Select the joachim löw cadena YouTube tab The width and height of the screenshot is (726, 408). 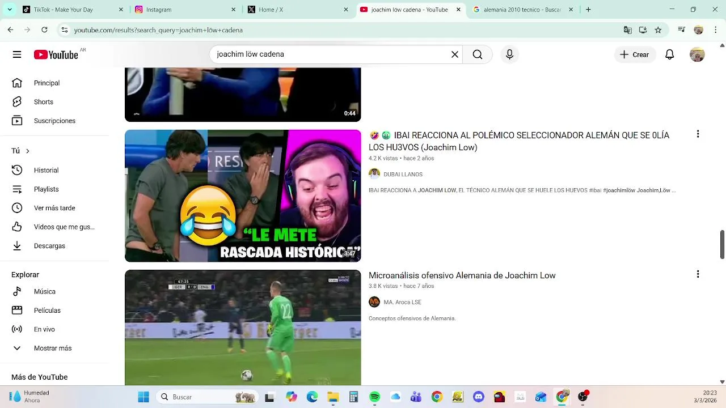pyautogui.click(x=410, y=10)
